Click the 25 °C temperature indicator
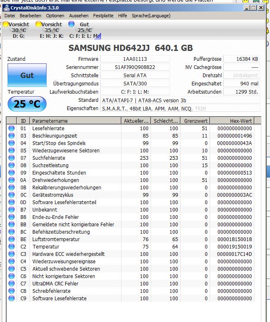The height and width of the screenshot is (322, 270). (27, 104)
